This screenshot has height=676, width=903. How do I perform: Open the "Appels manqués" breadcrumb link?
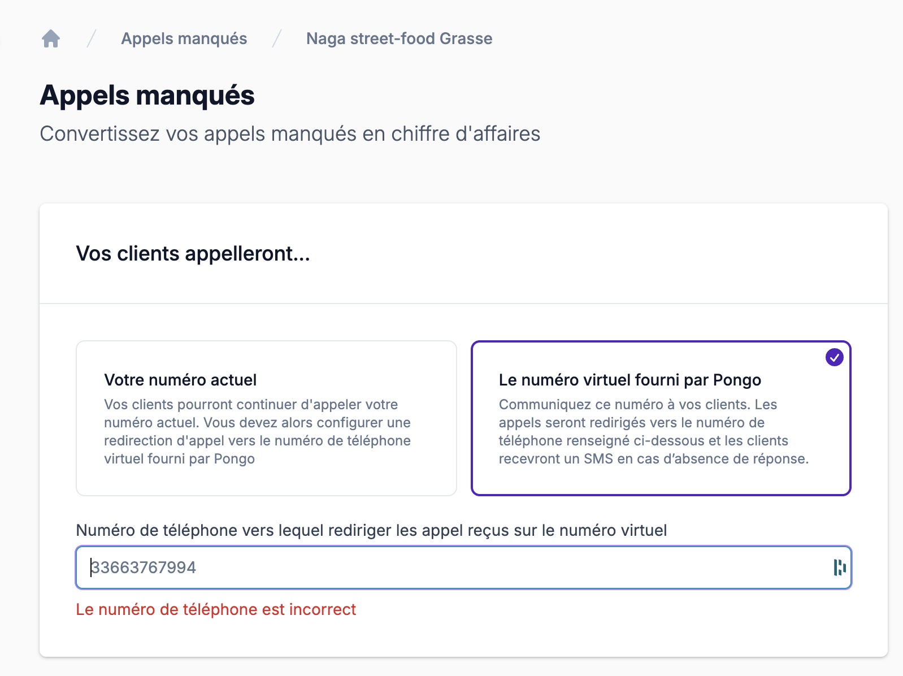click(x=184, y=38)
